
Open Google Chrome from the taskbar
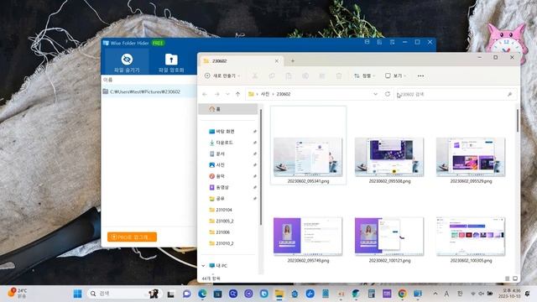(403, 294)
